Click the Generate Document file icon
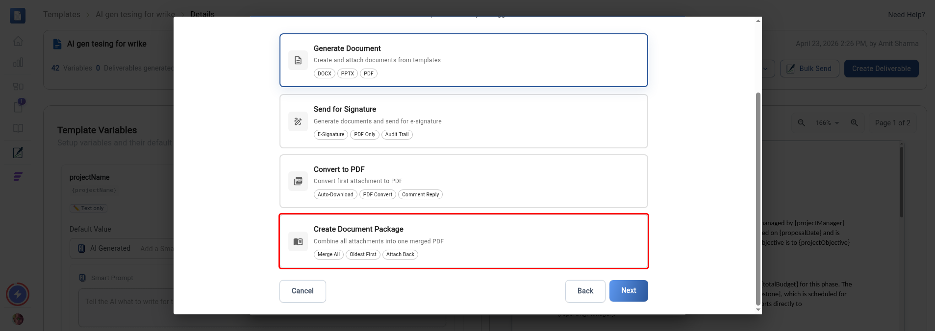The height and width of the screenshot is (331, 935). click(298, 60)
